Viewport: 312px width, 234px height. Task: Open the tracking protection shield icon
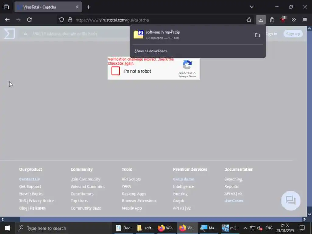pos(62,20)
